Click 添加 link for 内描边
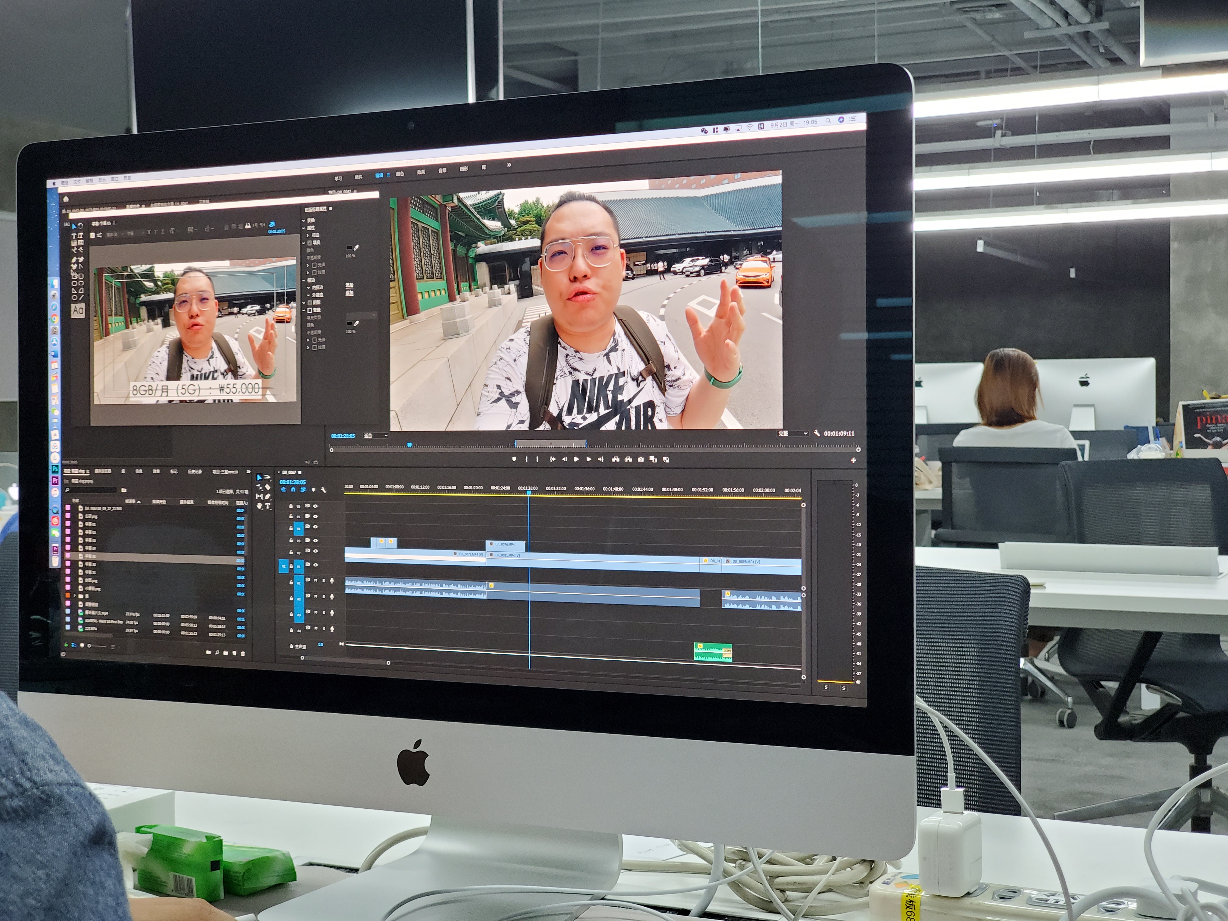The width and height of the screenshot is (1228, 921). coord(350,285)
